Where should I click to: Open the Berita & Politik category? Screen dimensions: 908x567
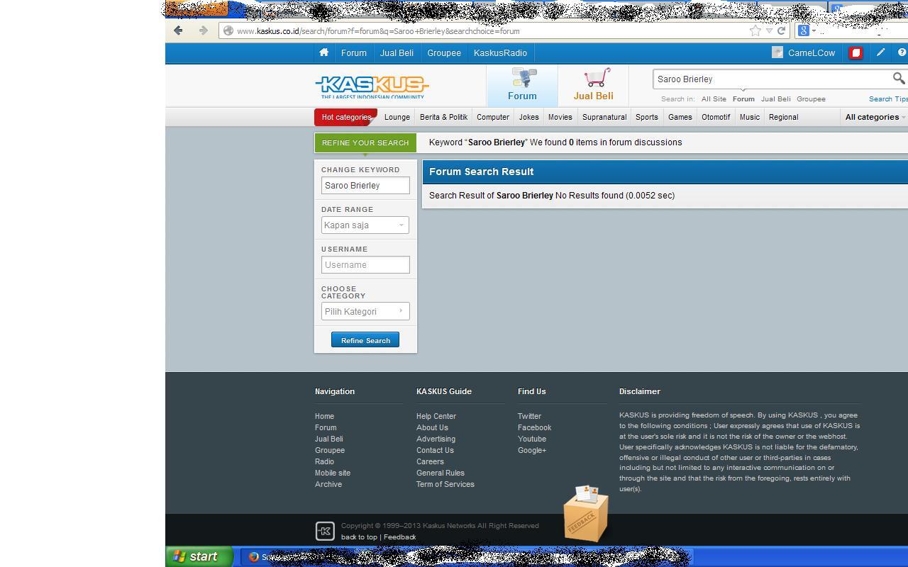[x=443, y=117]
